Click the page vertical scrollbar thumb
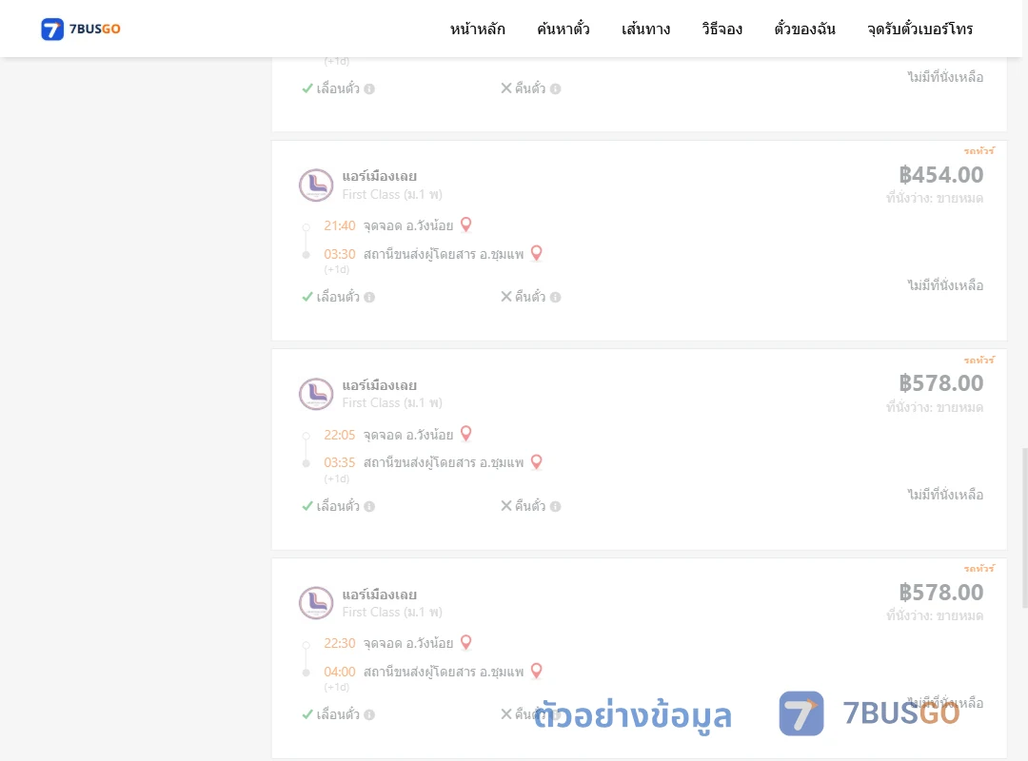This screenshot has height=761, width=1028. pos(1024,528)
